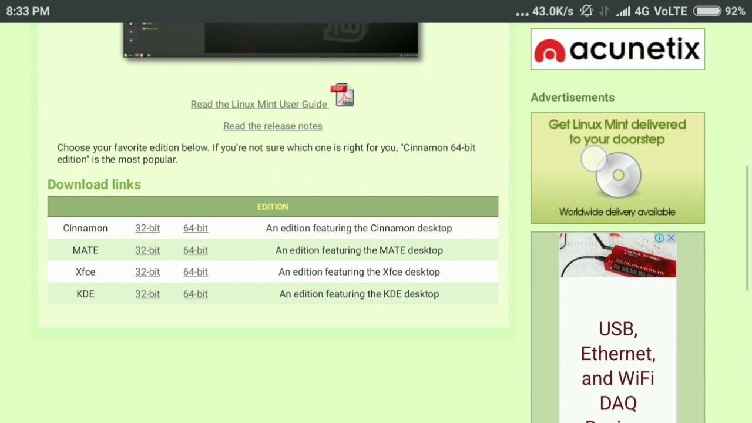
Task: Tap the signal strength icon
Action: tap(623, 11)
